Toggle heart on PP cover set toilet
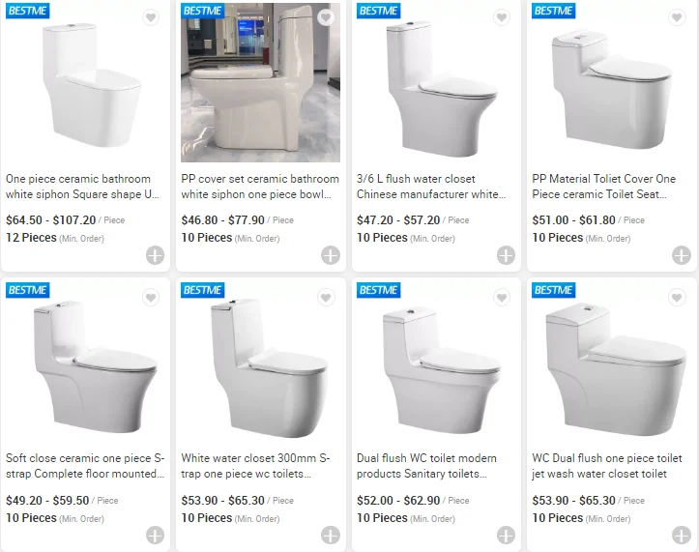This screenshot has height=552, width=699. 326,18
